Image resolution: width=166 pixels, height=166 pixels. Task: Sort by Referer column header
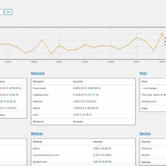coord(37,142)
